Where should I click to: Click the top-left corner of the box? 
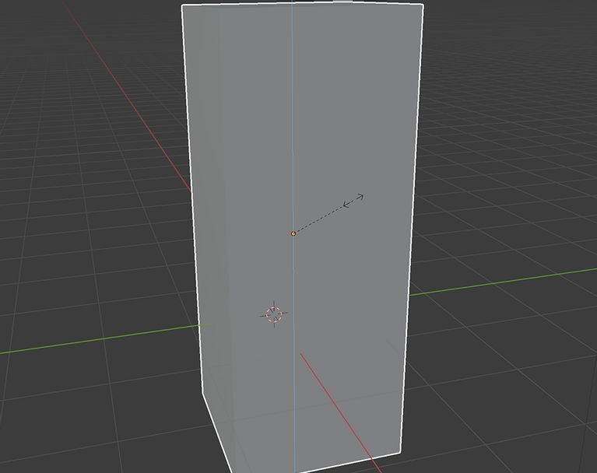pyautogui.click(x=183, y=5)
